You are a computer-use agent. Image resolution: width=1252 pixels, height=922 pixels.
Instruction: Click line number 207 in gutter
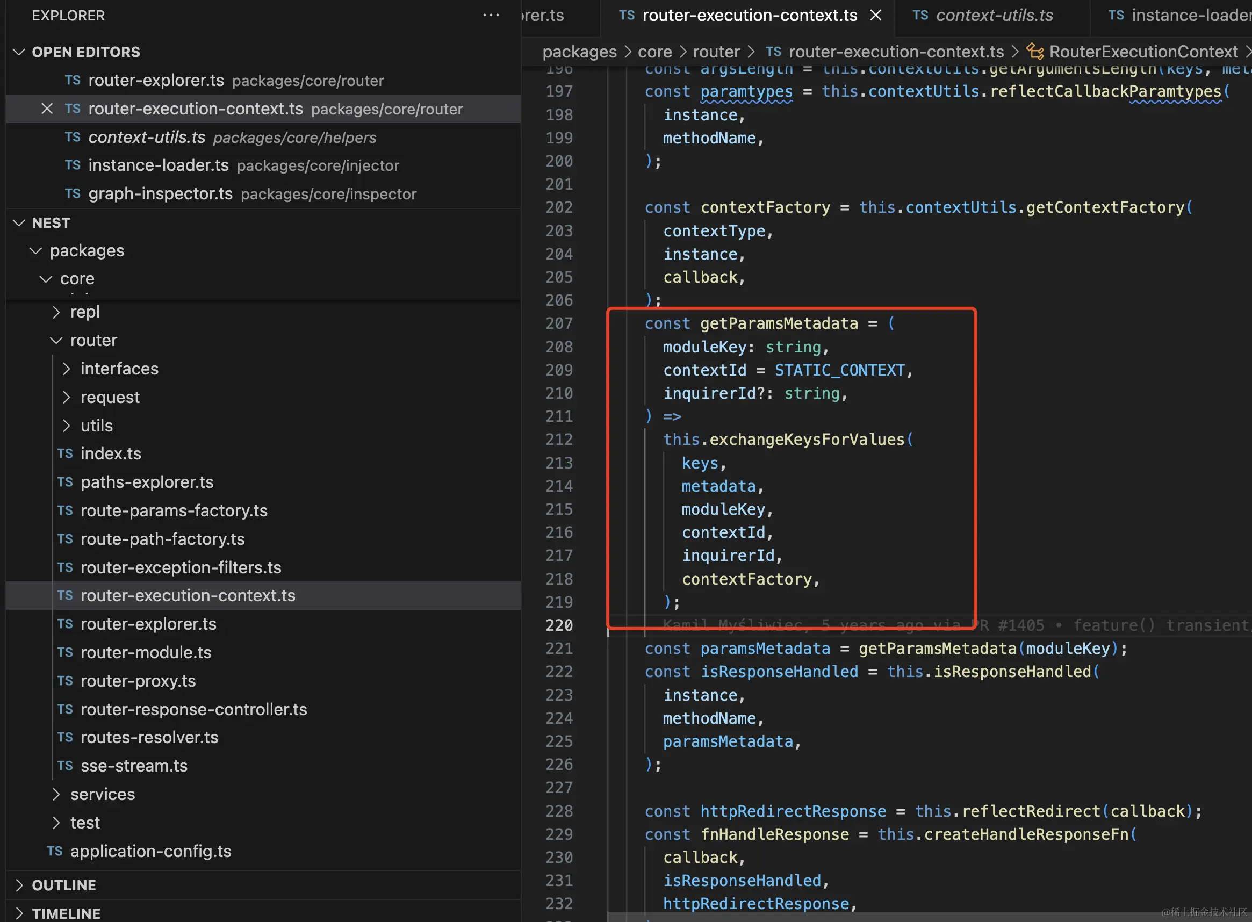[x=559, y=323]
